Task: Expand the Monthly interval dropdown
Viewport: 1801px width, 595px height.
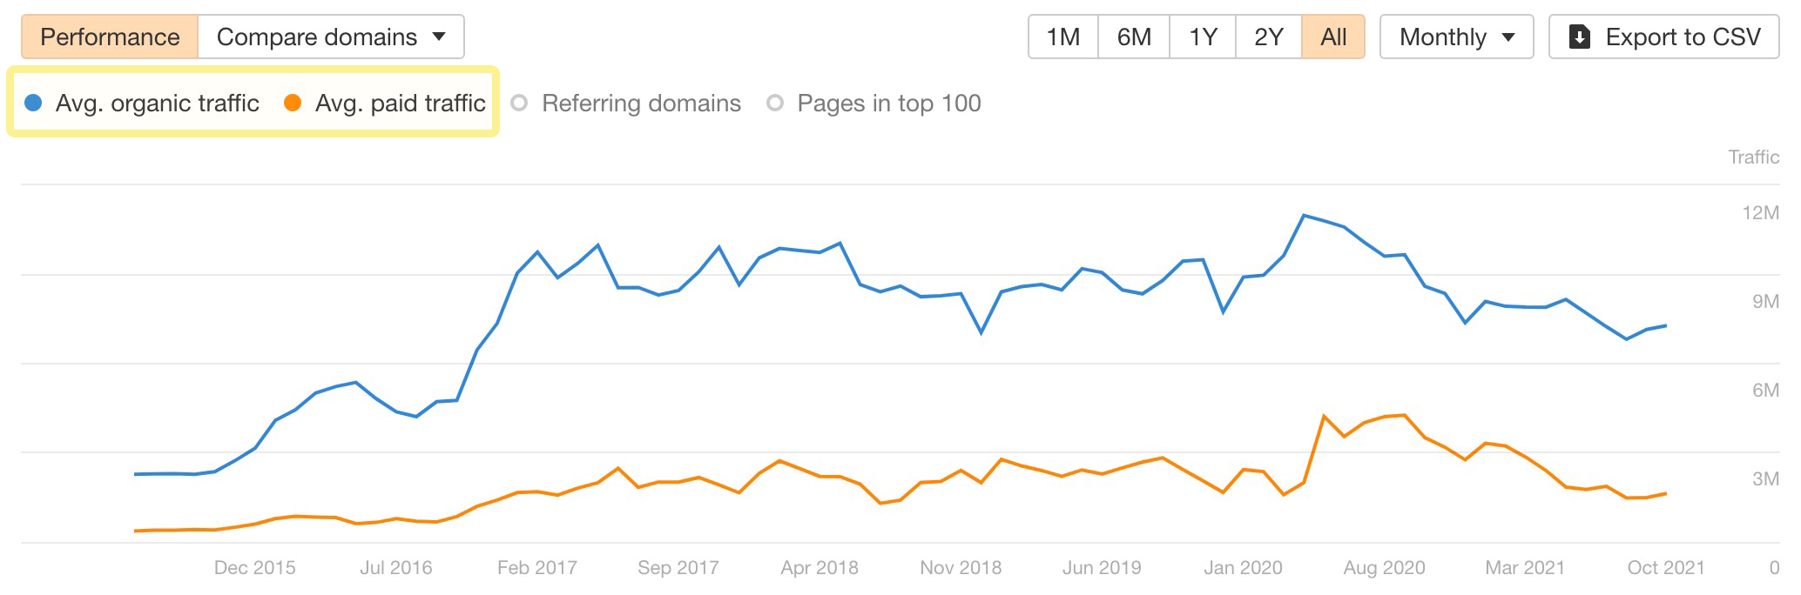Action: pyautogui.click(x=1456, y=37)
